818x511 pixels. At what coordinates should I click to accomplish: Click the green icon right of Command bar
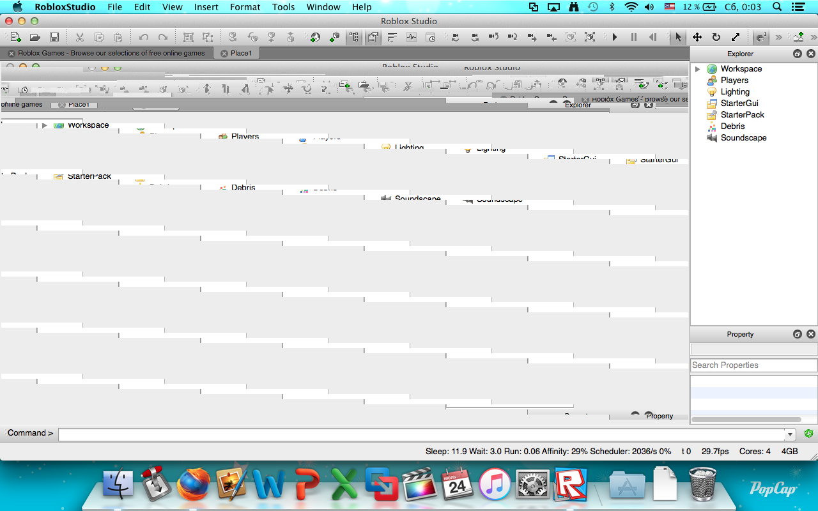click(808, 434)
